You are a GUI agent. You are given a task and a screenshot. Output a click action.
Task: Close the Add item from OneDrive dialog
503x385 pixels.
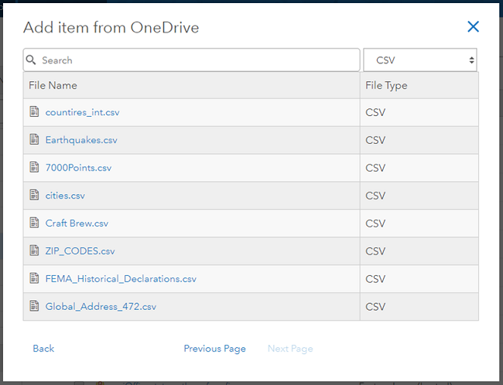tap(474, 27)
